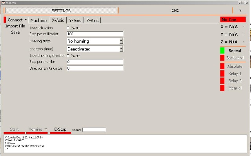Click the X = N/A position readout

point(229,27)
